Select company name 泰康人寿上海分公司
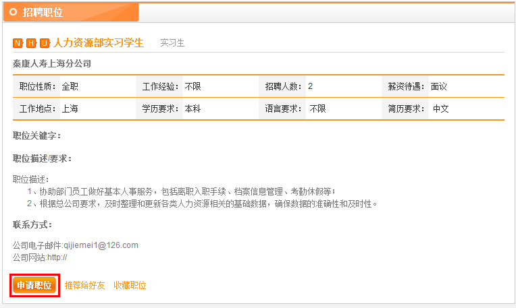The image size is (516, 308). click(x=52, y=63)
